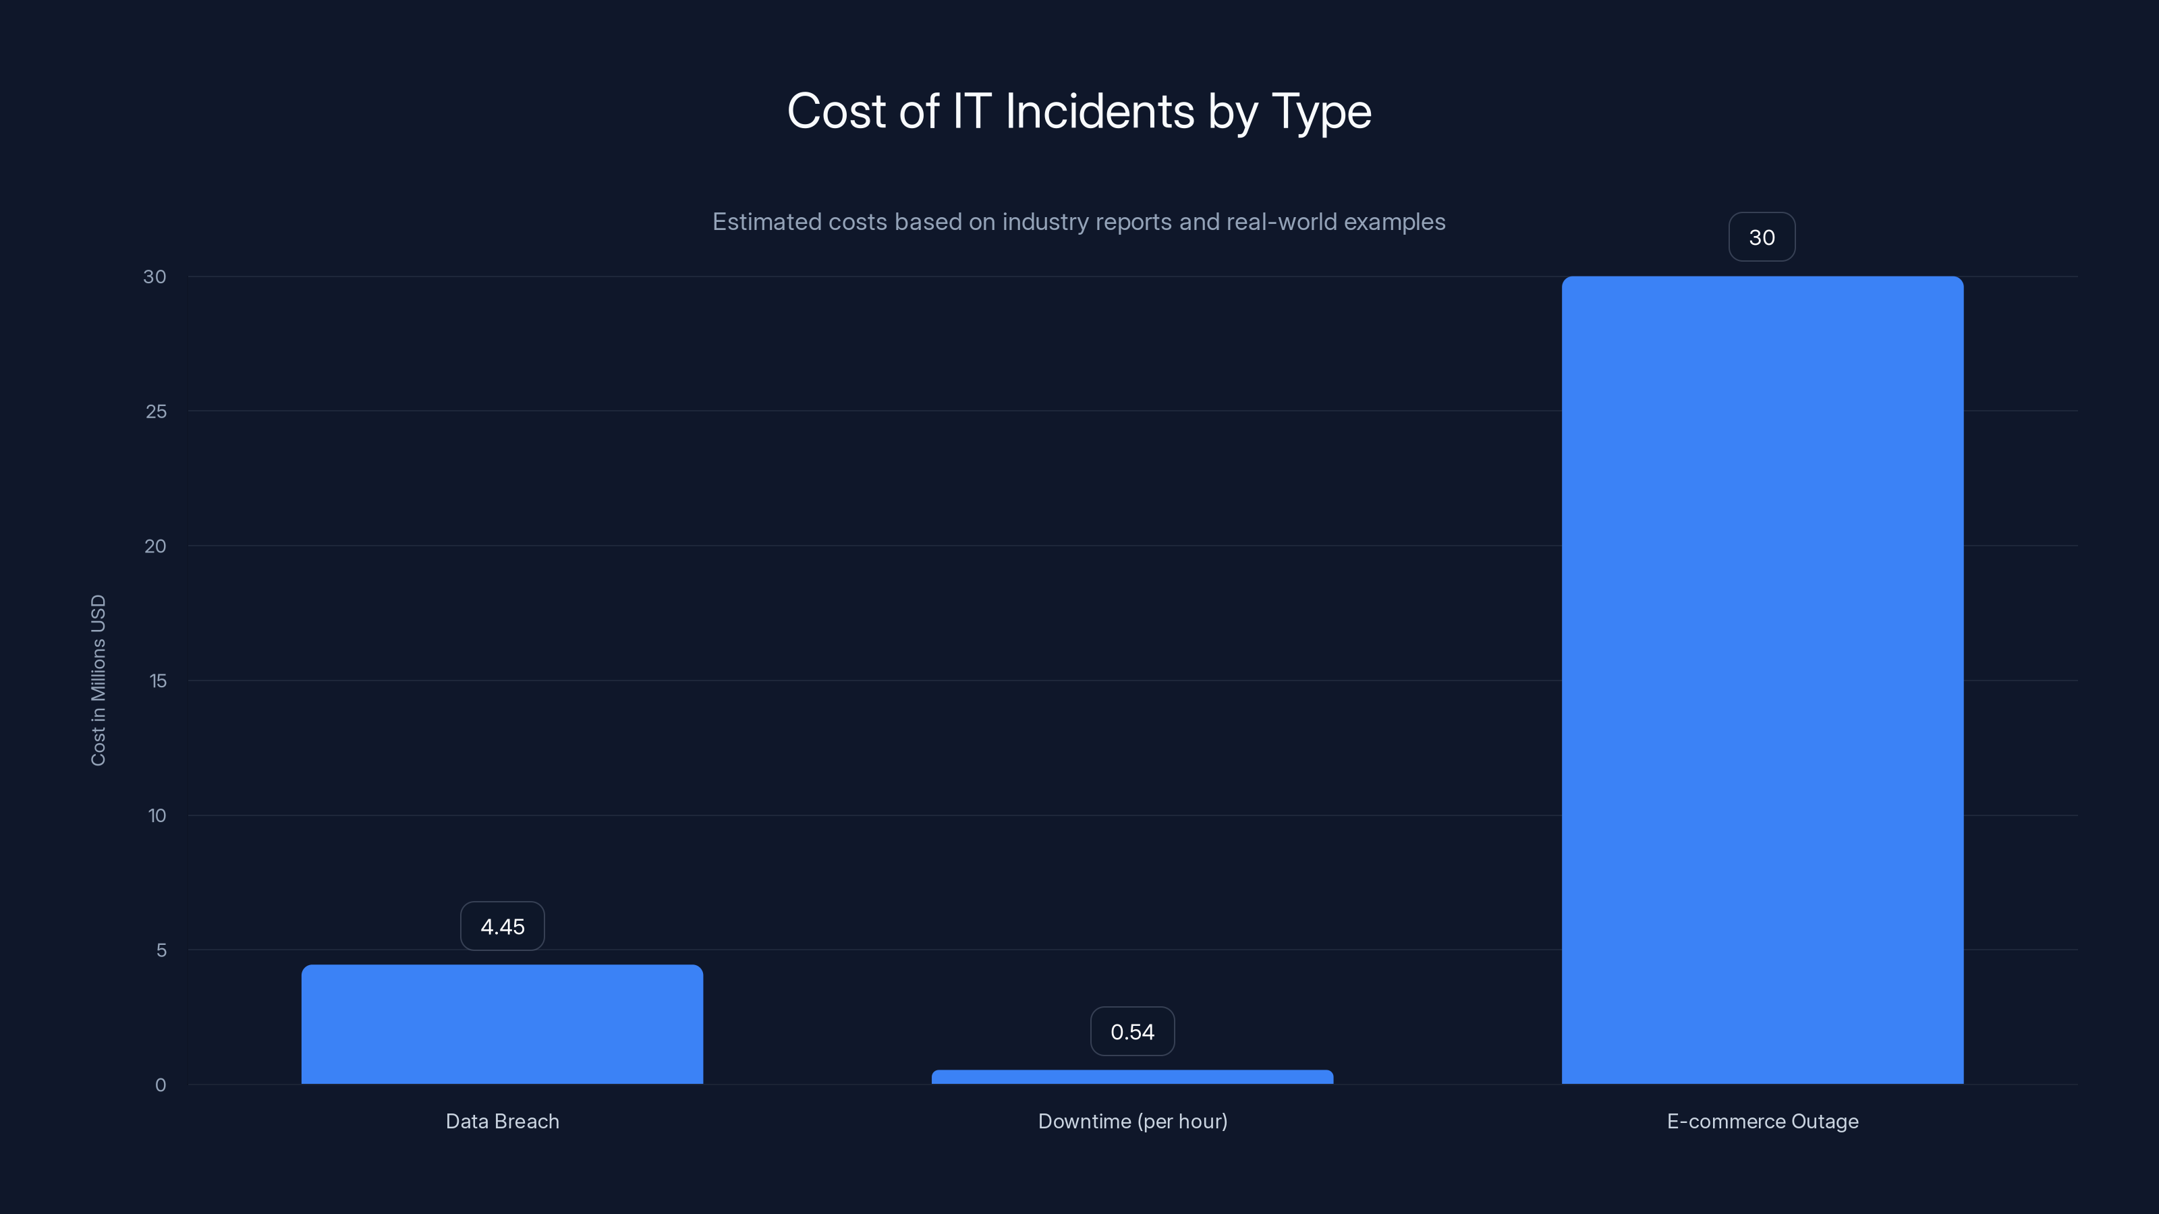Click the chart title 'Cost of IT Incidents by Type'
This screenshot has height=1214, width=2159.
coord(1079,111)
